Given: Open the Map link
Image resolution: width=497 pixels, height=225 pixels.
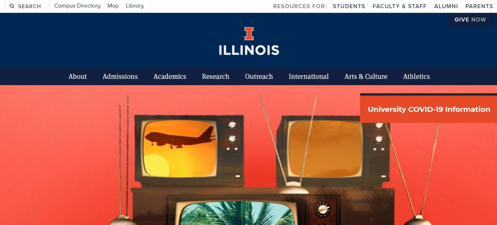Looking at the screenshot, I should click(x=113, y=6).
